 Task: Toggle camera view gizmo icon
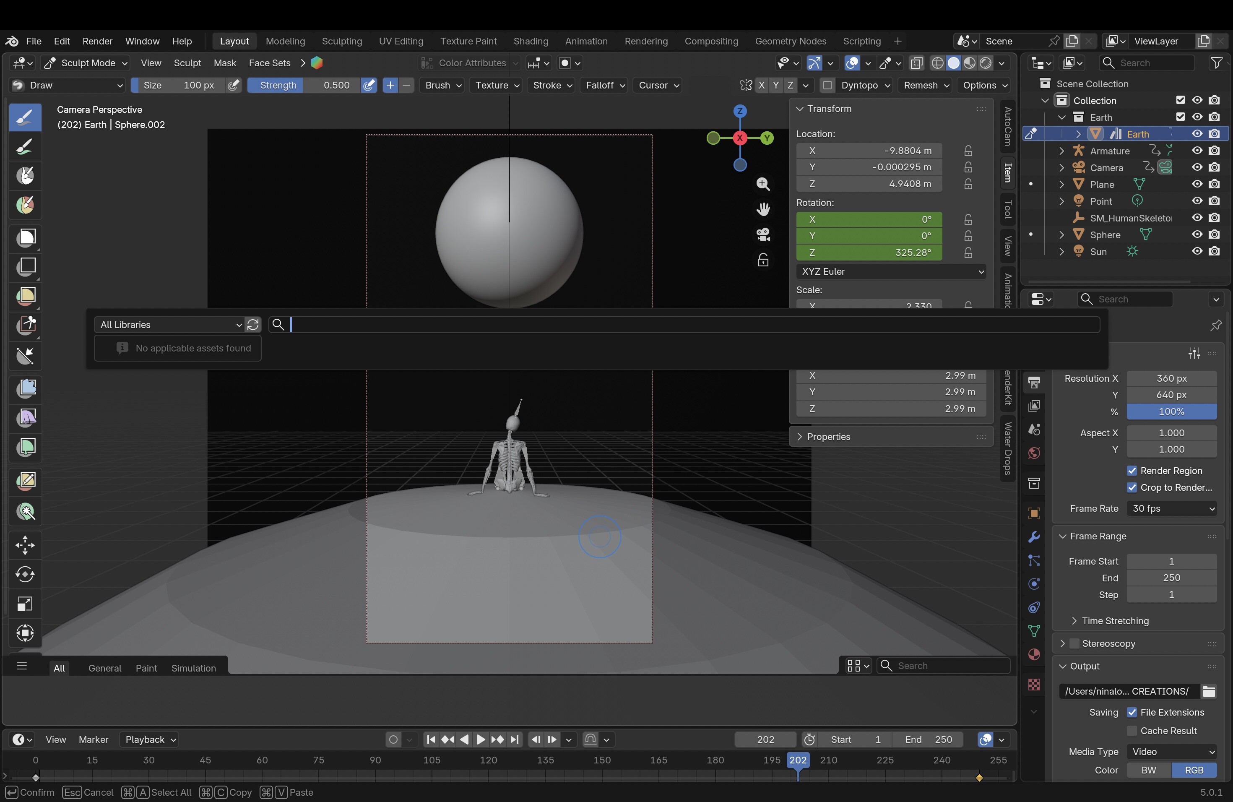click(762, 234)
